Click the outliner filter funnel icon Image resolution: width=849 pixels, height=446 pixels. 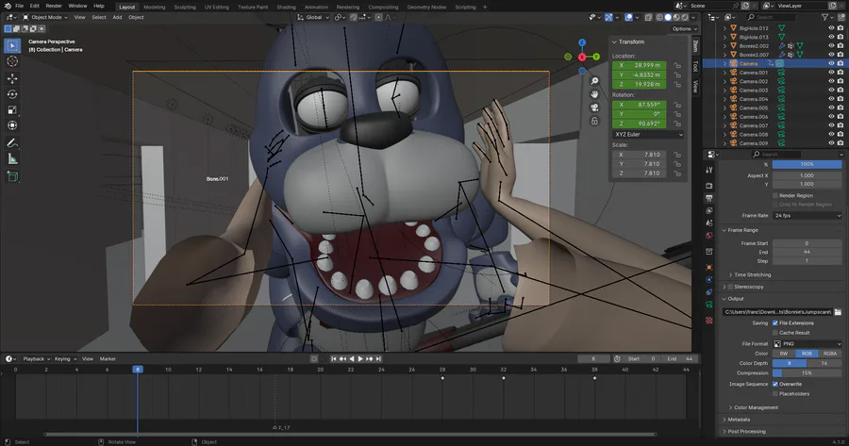point(825,17)
